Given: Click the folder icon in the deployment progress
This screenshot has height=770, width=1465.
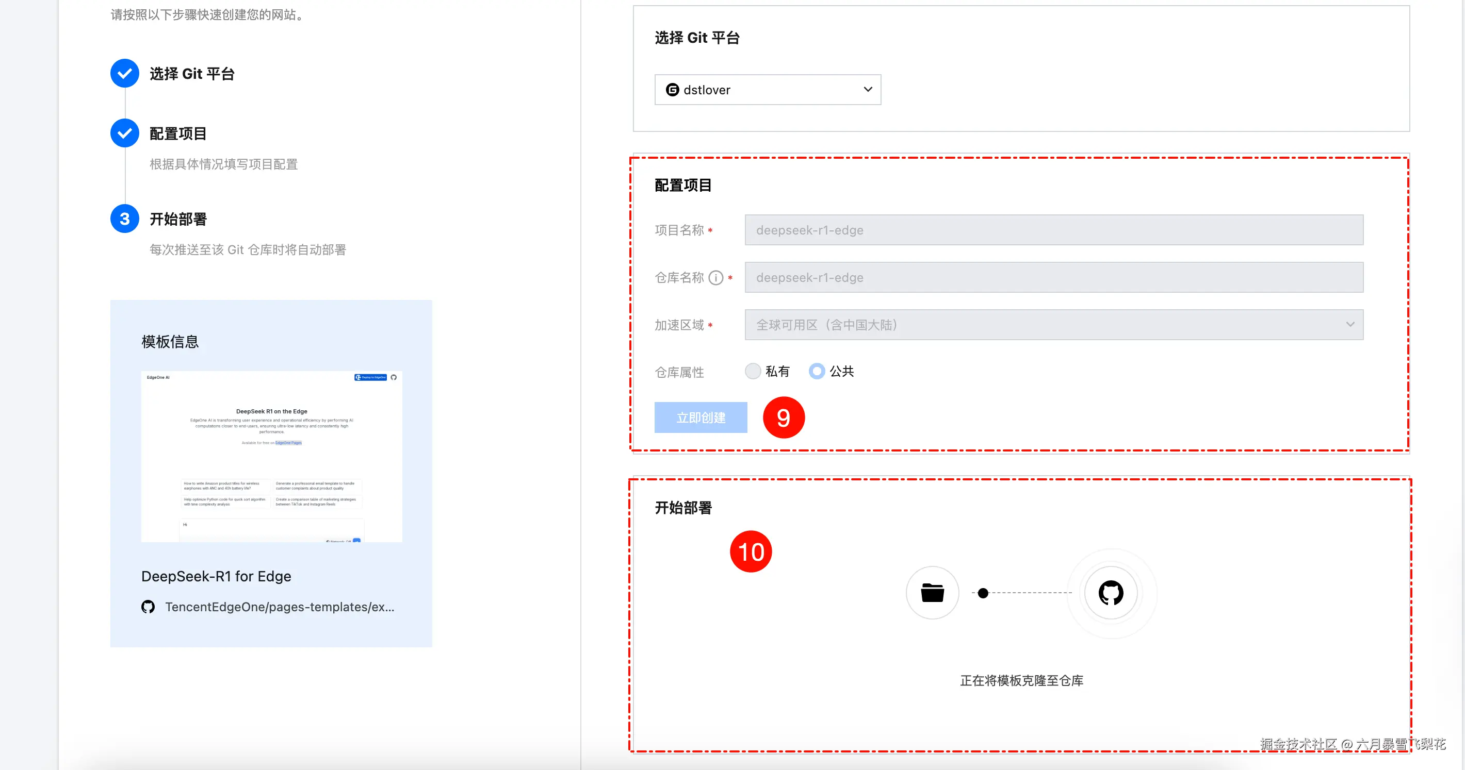Looking at the screenshot, I should click(932, 593).
